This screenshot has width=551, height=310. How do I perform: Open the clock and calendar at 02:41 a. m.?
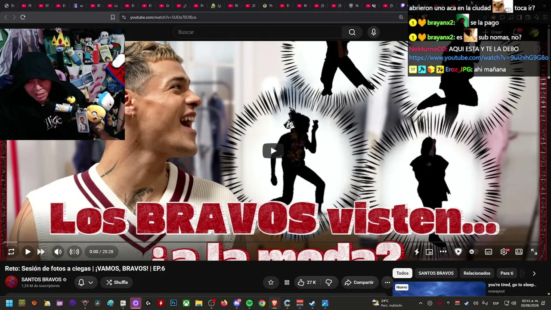coord(529,303)
